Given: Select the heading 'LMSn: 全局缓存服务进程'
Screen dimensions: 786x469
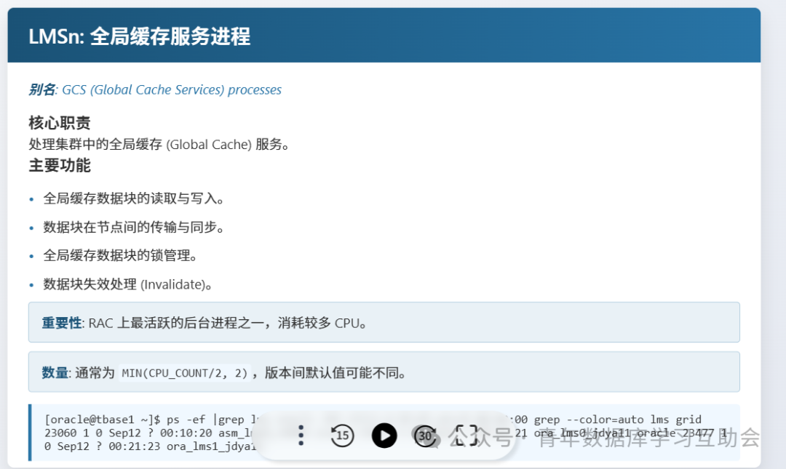Looking at the screenshot, I should (139, 36).
